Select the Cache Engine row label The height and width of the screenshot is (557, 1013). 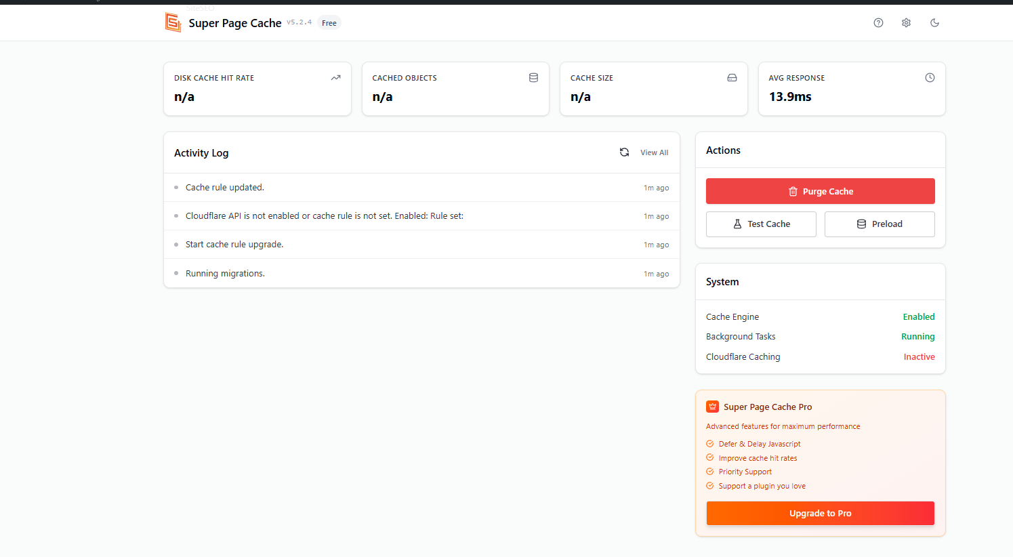tap(732, 316)
